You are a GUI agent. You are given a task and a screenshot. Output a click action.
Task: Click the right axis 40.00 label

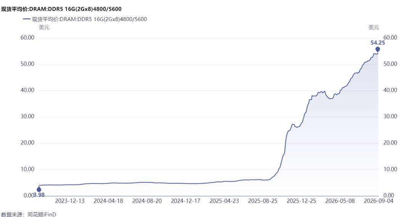coord(390,90)
